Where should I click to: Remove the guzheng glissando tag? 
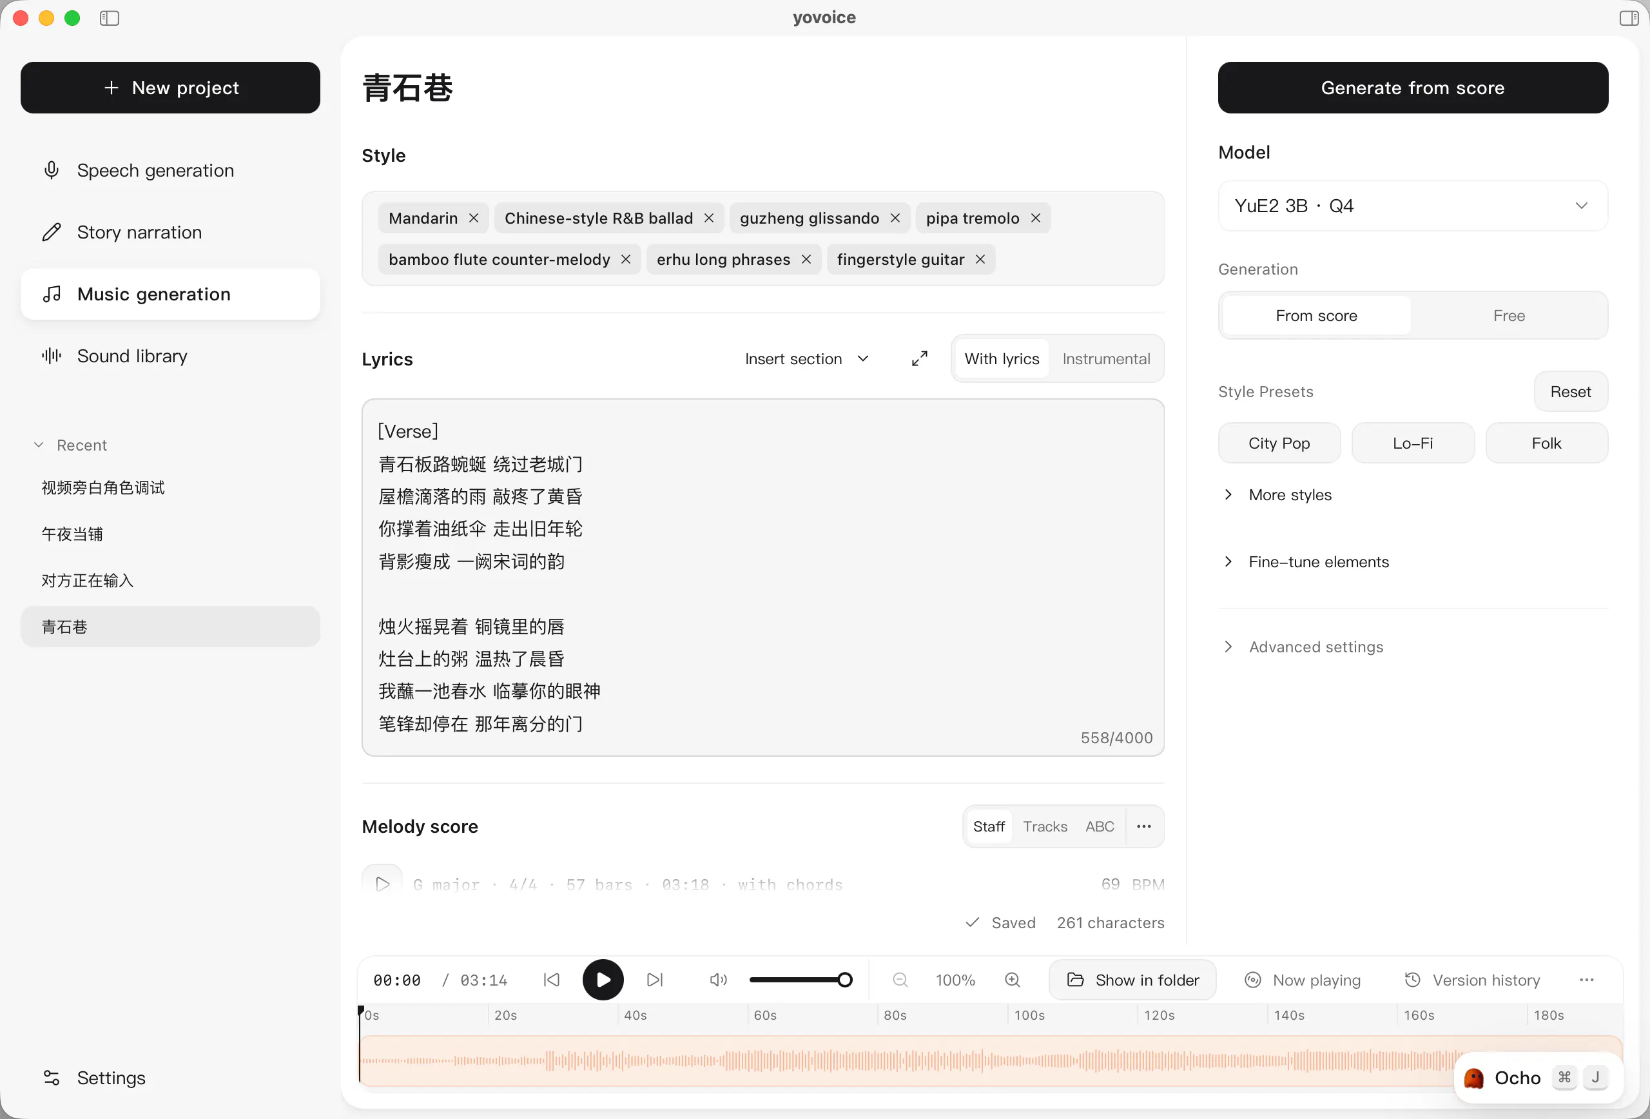[895, 218]
